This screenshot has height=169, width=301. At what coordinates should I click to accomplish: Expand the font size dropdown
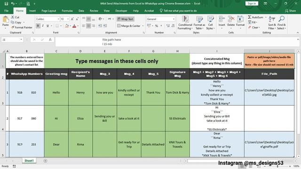(68, 19)
